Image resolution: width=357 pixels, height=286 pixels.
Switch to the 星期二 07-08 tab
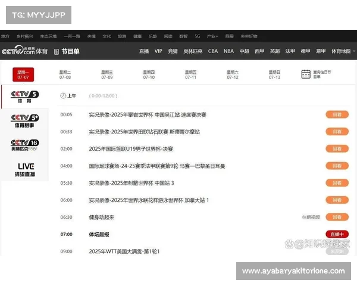pyautogui.click(x=65, y=75)
